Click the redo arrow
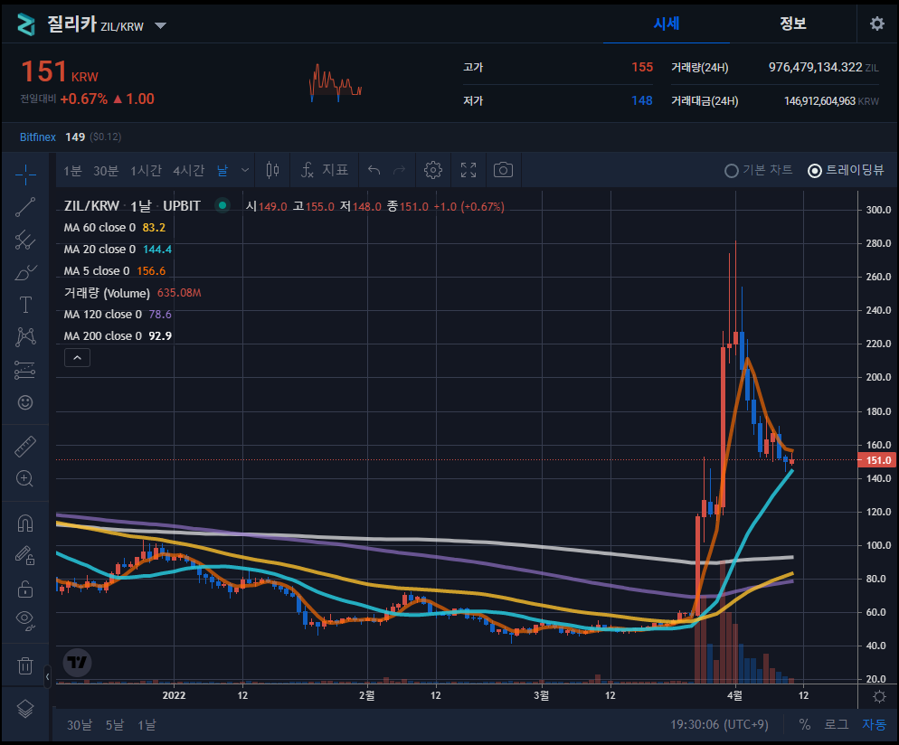 tap(399, 170)
